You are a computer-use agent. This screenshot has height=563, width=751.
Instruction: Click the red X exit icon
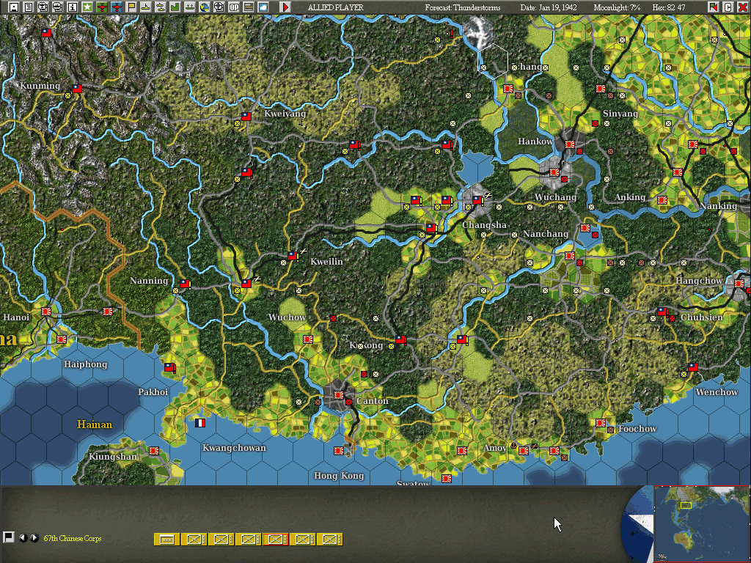pos(742,7)
